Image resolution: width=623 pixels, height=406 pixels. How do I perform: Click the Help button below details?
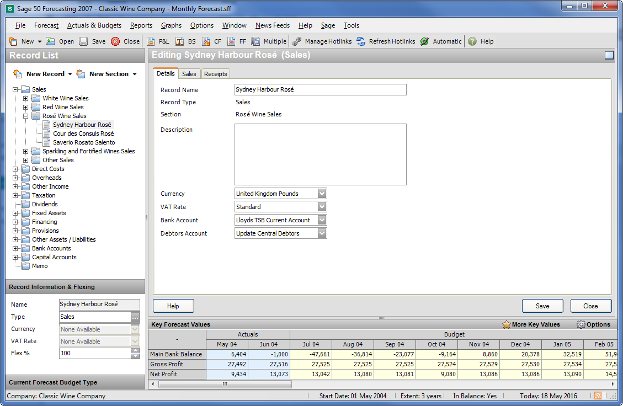(x=173, y=306)
